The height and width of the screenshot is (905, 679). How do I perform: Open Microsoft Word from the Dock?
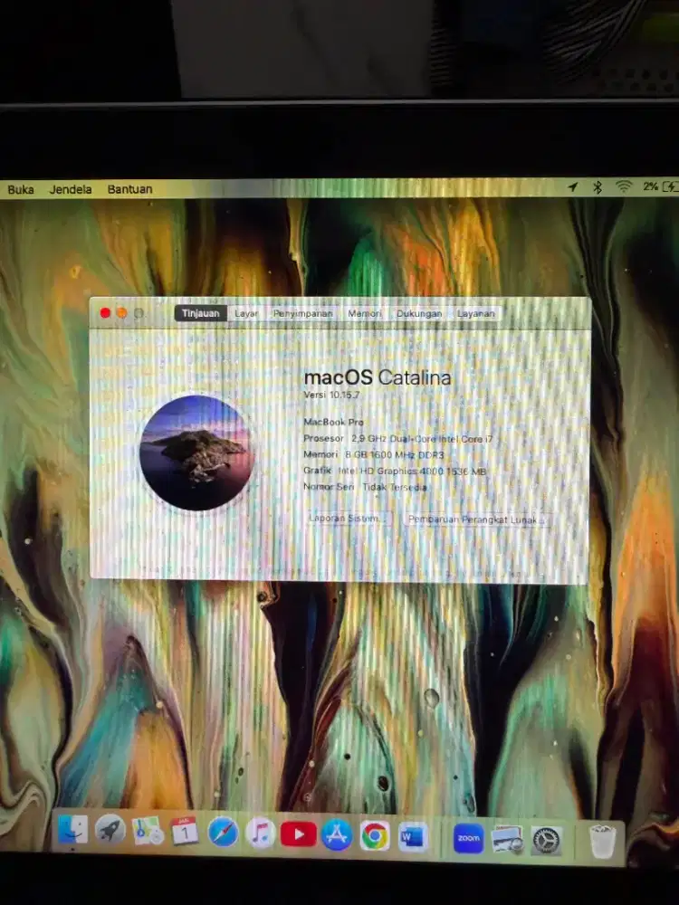tap(413, 837)
